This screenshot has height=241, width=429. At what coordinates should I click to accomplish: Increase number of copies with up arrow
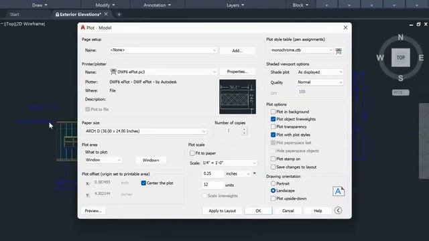click(x=244, y=129)
